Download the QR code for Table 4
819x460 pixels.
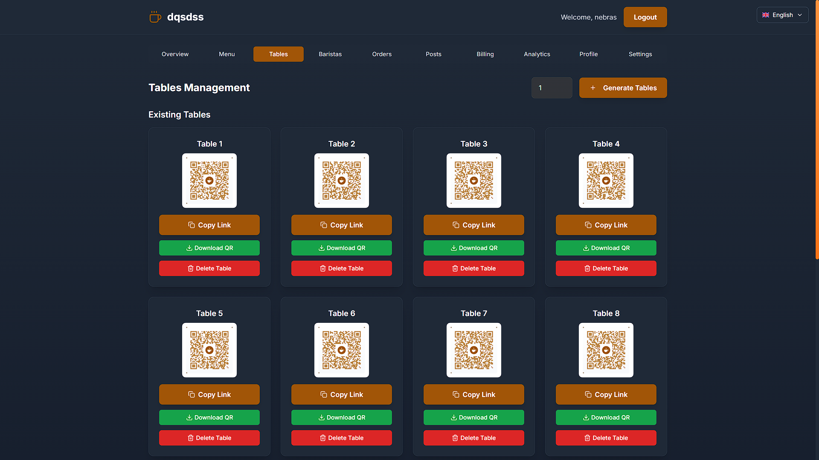tap(606, 248)
